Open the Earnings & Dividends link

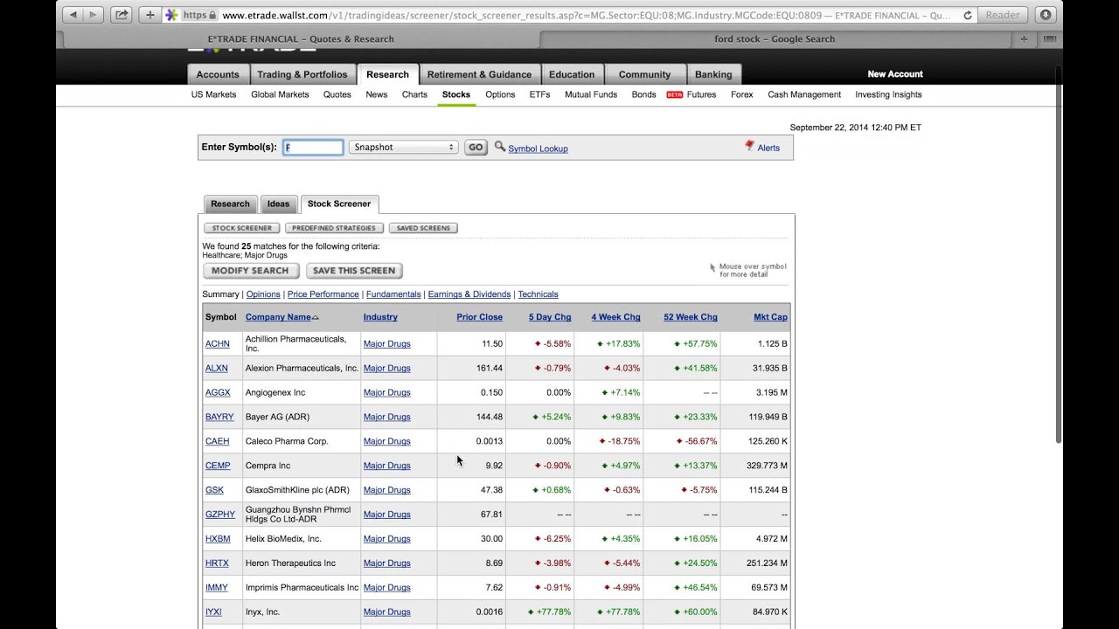click(x=469, y=294)
